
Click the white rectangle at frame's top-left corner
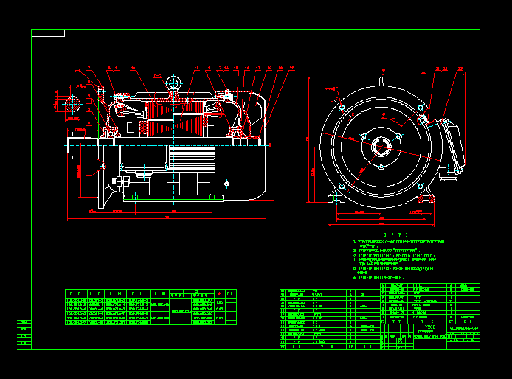[x=48, y=33]
